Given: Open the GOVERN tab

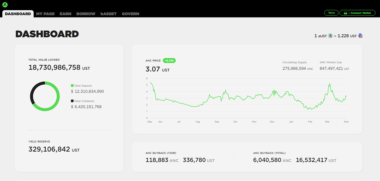Looking at the screenshot, I should tap(130, 14).
